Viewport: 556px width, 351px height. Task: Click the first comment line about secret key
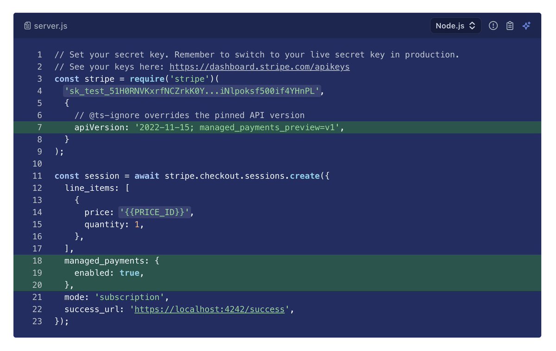257,55
